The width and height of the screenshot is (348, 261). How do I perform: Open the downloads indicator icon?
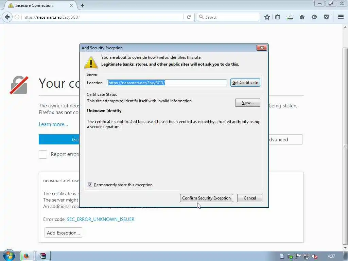tap(290, 17)
